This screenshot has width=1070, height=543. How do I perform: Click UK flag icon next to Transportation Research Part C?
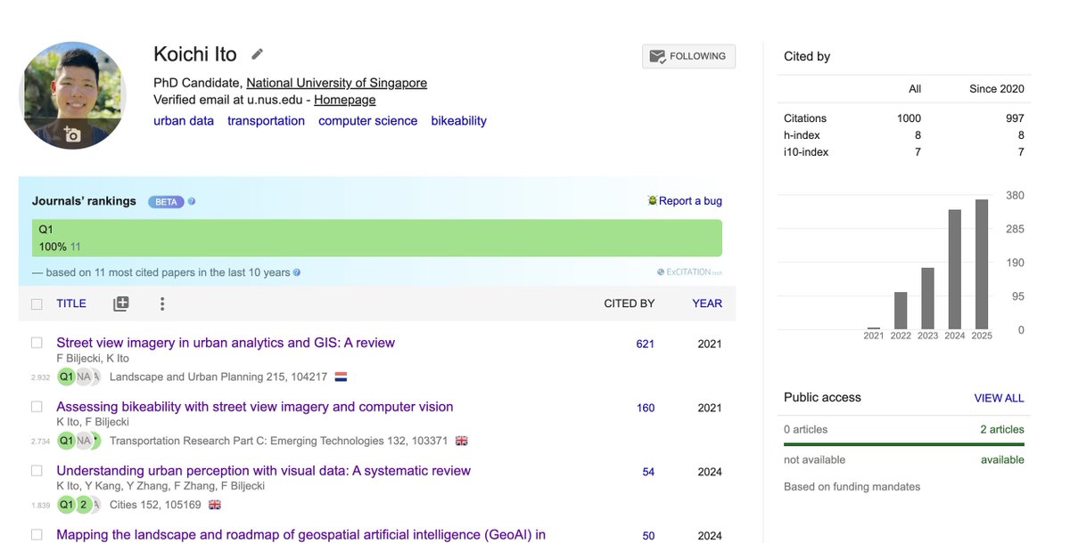(x=461, y=441)
